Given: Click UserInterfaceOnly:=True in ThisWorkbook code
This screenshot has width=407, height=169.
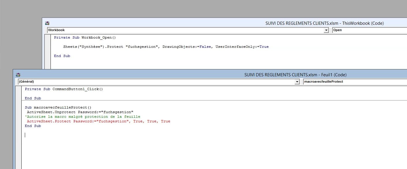Looking at the screenshot, I should tap(242, 47).
